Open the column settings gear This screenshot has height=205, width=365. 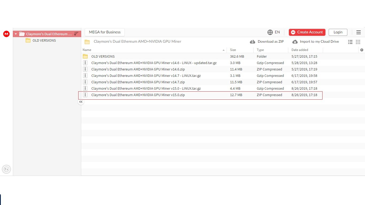[362, 50]
